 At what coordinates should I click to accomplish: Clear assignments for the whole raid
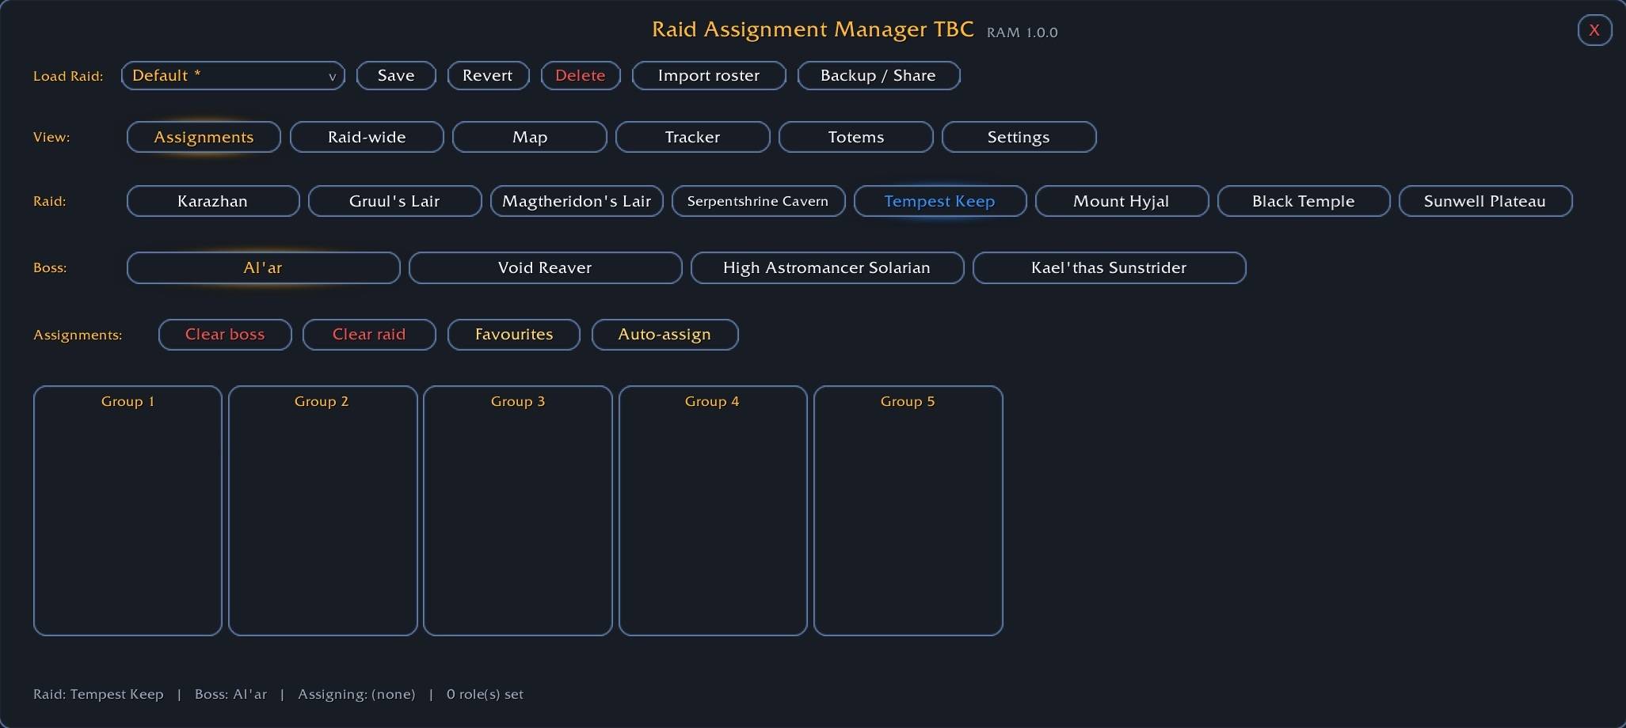(x=369, y=335)
